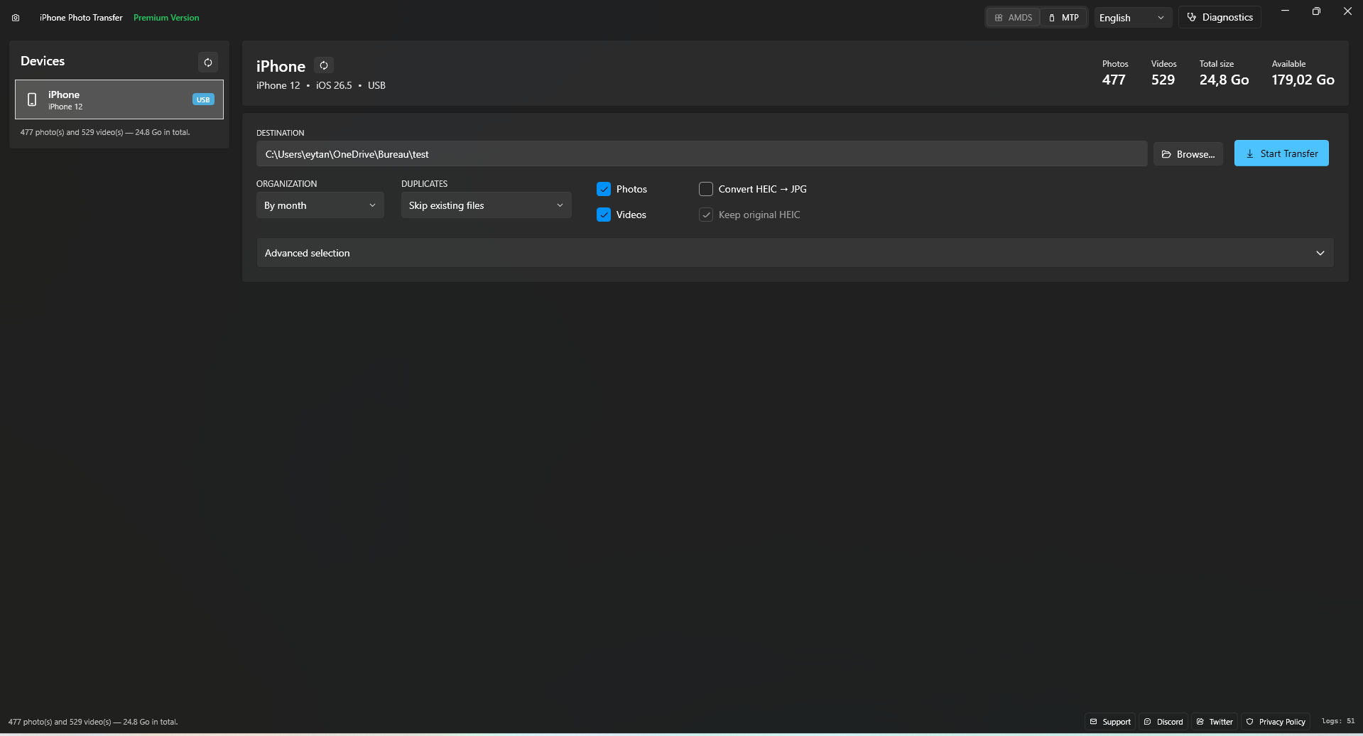1363x736 pixels.
Task: Enable Convert HEIC to JPG
Action: click(x=706, y=189)
